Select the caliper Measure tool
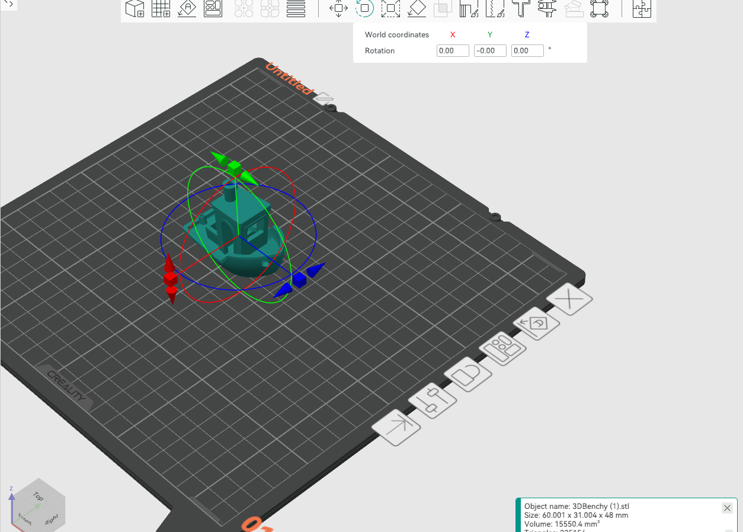Viewport: 743px width, 532px height. pos(547,8)
